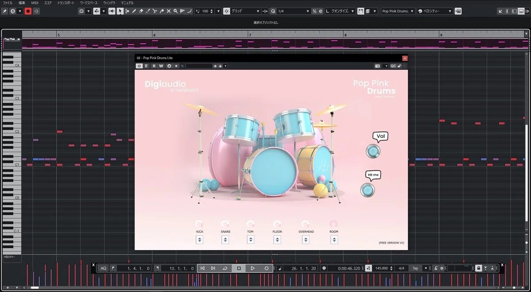The width and height of the screenshot is (531, 292).
Task: Open the スコア menu
Action: pos(48,3)
